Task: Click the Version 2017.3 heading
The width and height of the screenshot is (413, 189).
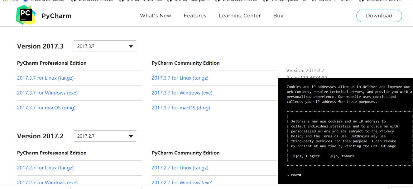Action: click(x=40, y=46)
